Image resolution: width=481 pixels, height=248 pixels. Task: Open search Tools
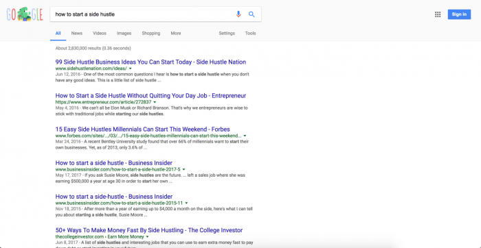point(250,34)
